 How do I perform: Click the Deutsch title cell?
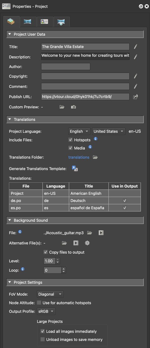pyautogui.click(x=89, y=201)
